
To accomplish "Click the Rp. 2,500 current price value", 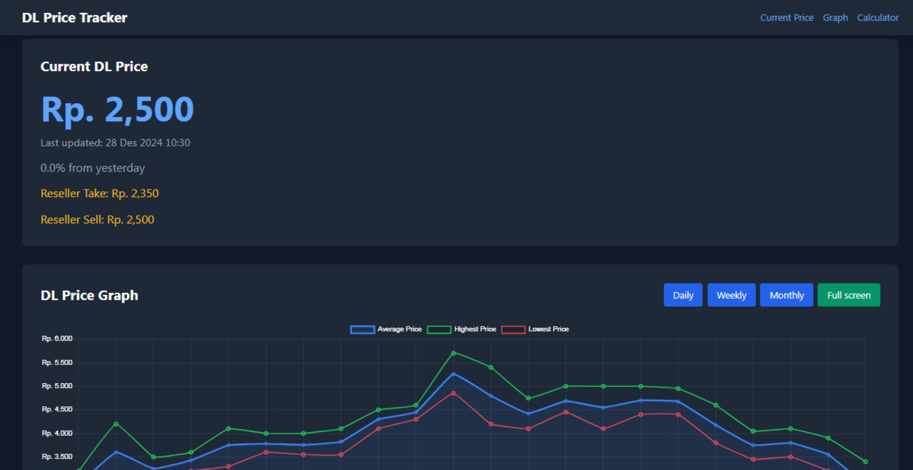I will coord(117,109).
